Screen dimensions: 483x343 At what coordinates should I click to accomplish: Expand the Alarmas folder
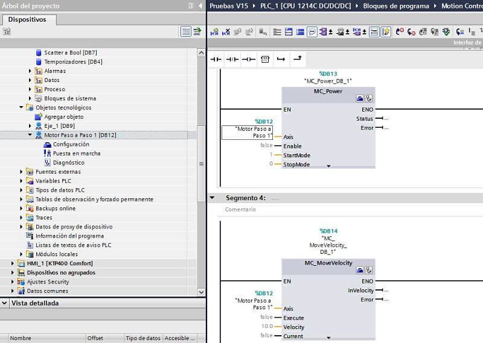(x=30, y=71)
